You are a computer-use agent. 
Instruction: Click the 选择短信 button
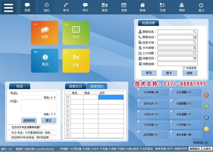pyautogui.click(x=29, y=120)
